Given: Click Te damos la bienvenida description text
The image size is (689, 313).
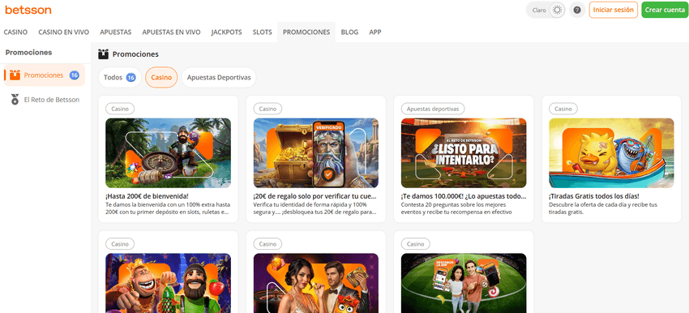Looking at the screenshot, I should pyautogui.click(x=168, y=208).
